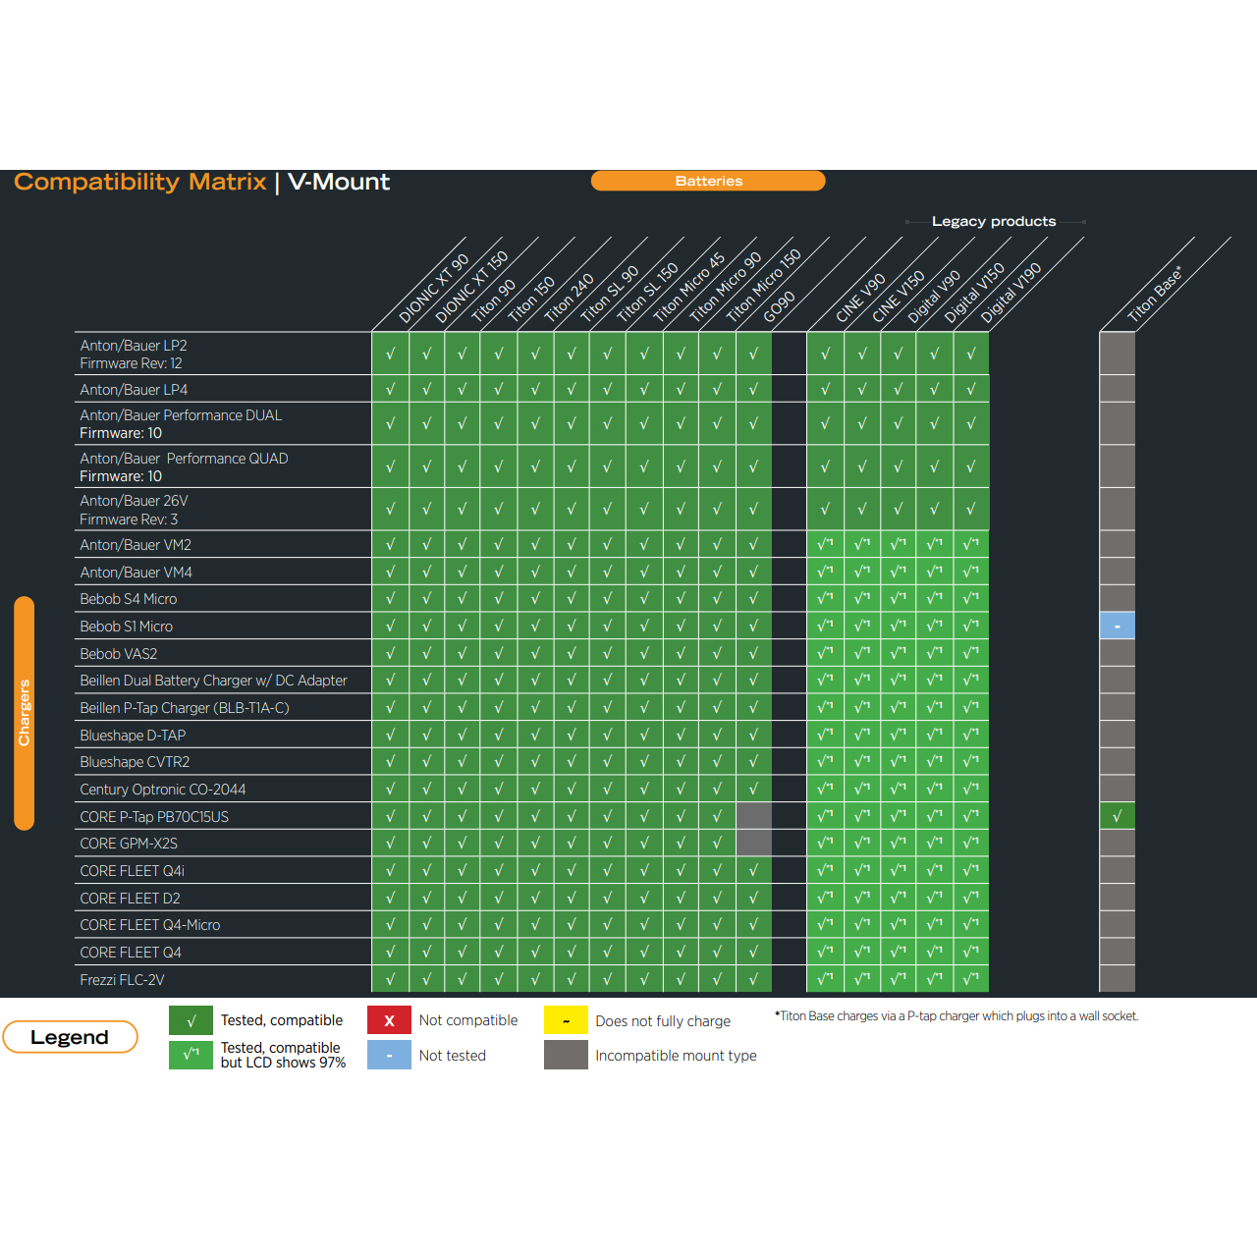Click Digital V190 checkmark for Frezzi FLC-2V
Image resolution: width=1257 pixels, height=1257 pixels.
point(971,979)
